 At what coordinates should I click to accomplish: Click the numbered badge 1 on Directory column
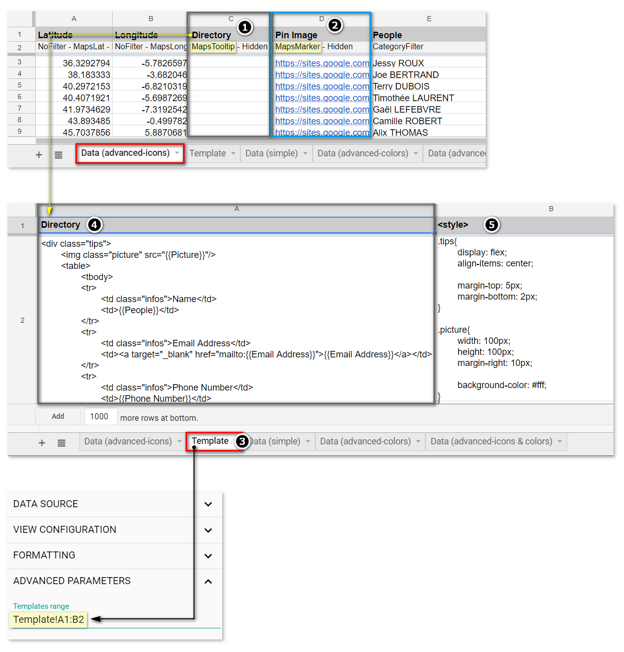(244, 27)
